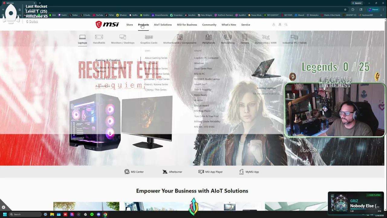Open Windows Start menu
Image resolution: width=387 pixels, height=218 pixels.
(5, 214)
